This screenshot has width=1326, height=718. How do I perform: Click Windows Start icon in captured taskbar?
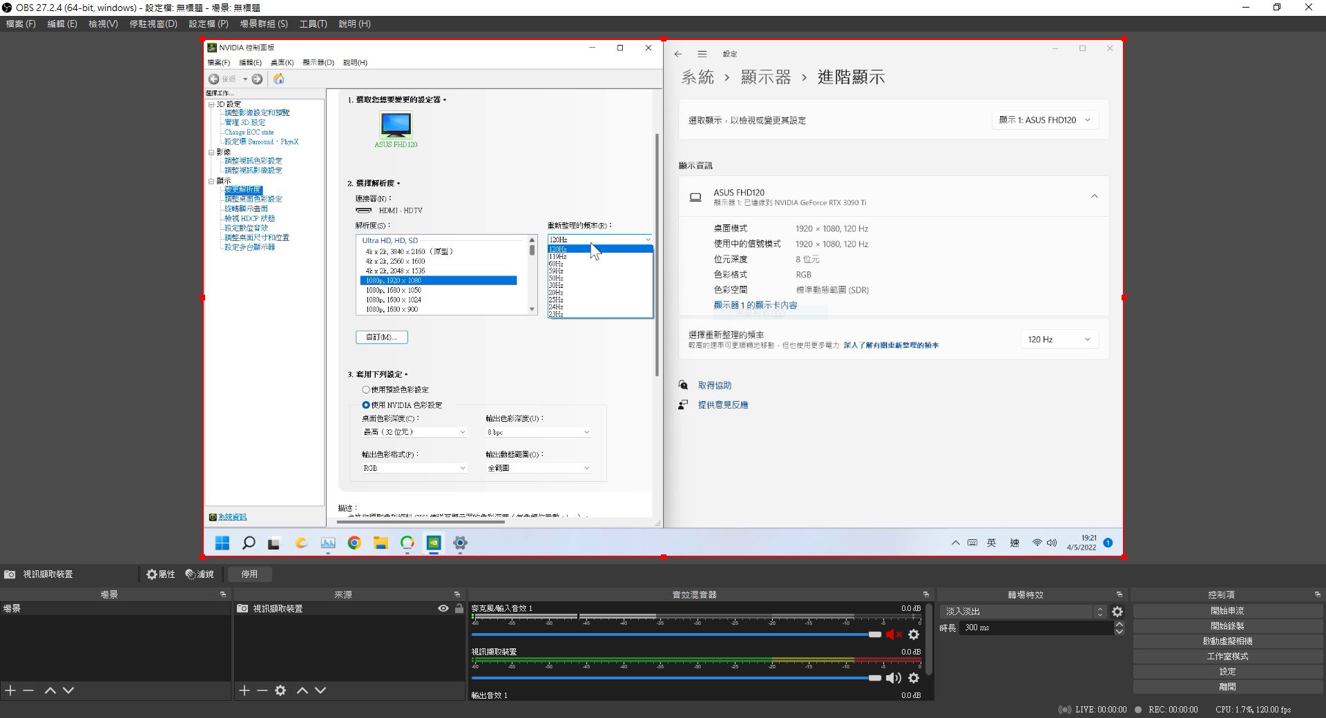pyautogui.click(x=222, y=543)
